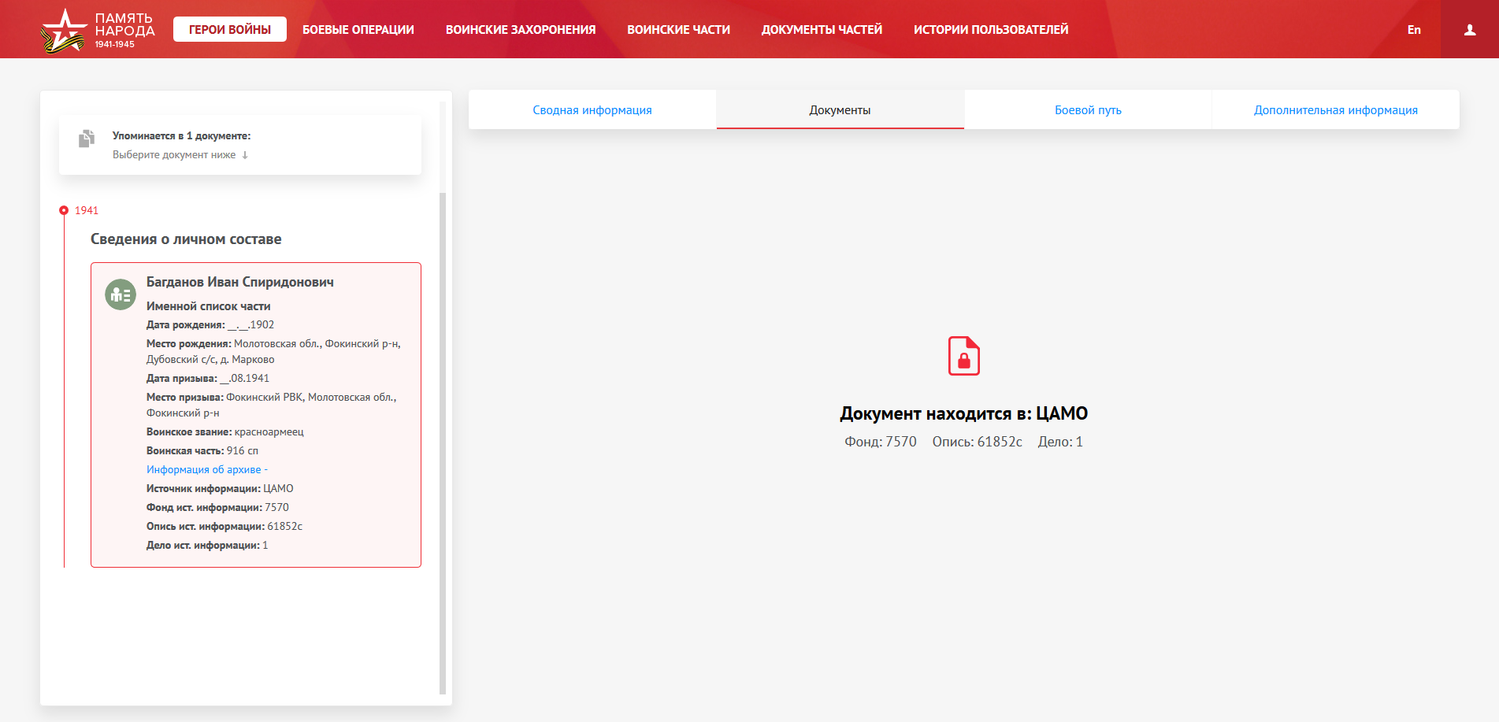Select the 1941 timeline marker

coord(64,210)
